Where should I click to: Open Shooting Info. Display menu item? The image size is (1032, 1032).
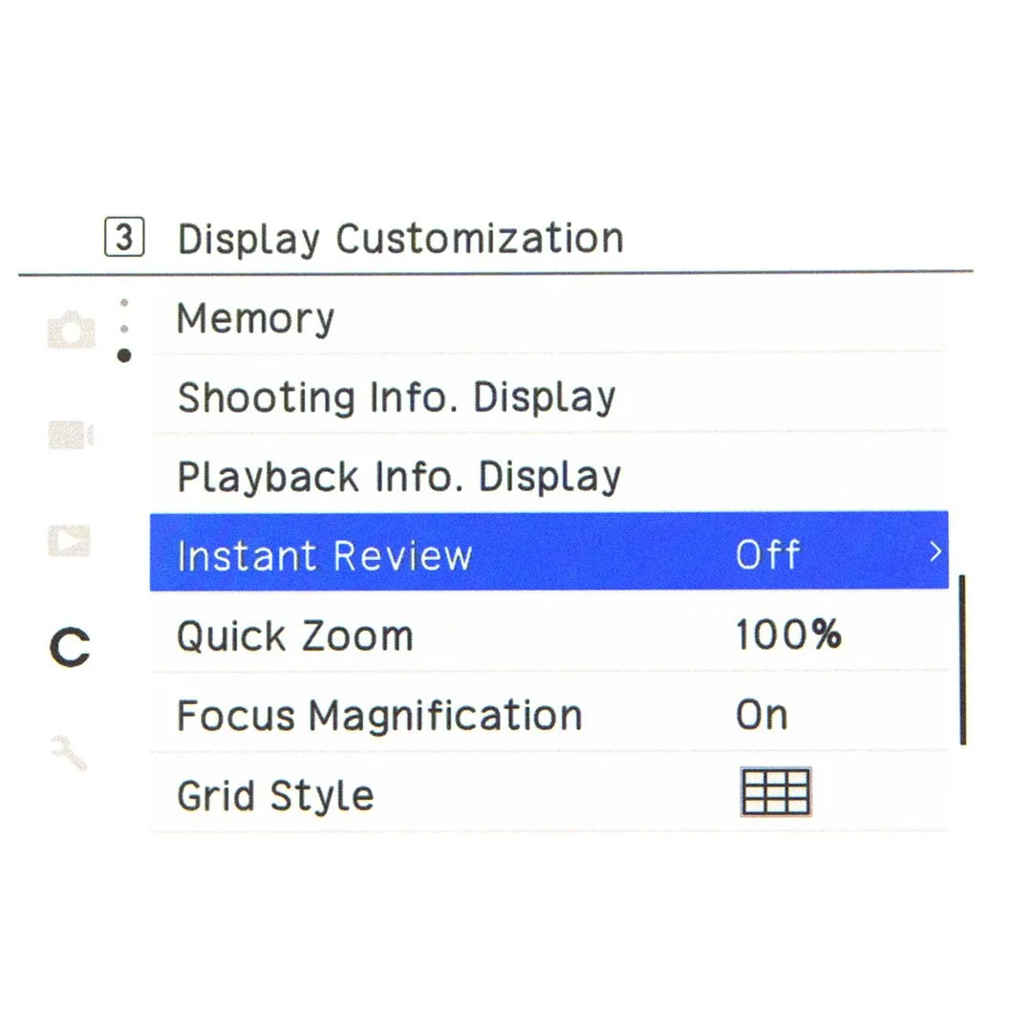[x=549, y=397]
